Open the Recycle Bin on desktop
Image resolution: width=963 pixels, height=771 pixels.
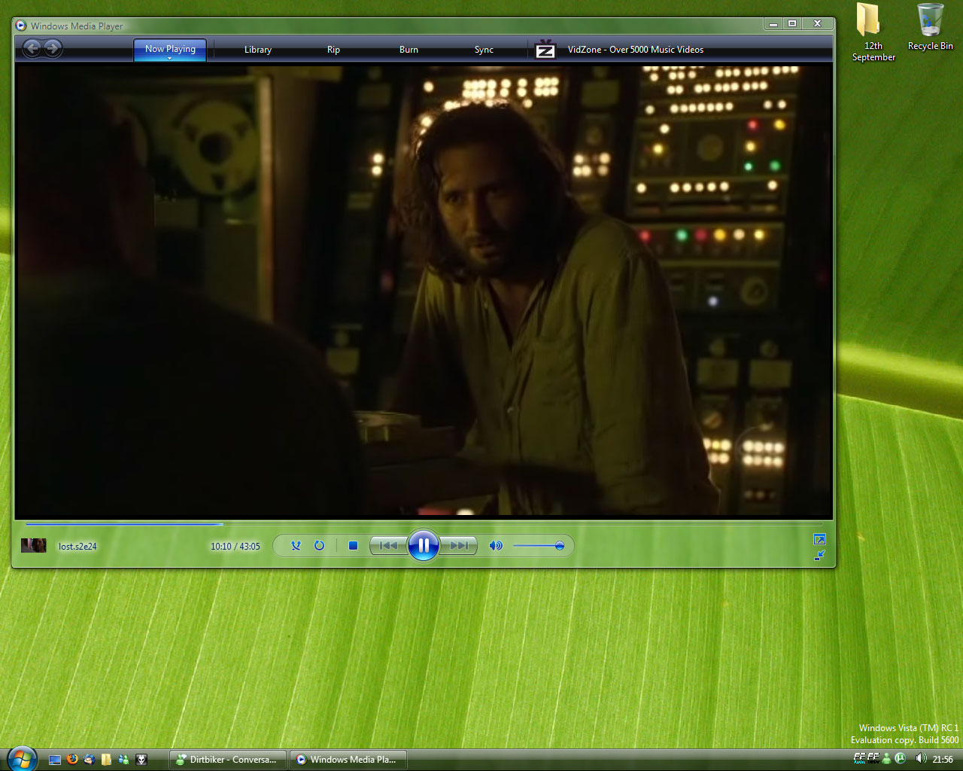coord(930,27)
